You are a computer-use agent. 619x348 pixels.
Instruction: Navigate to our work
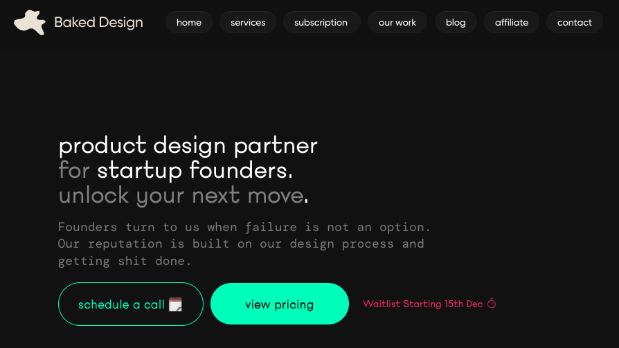tap(397, 22)
